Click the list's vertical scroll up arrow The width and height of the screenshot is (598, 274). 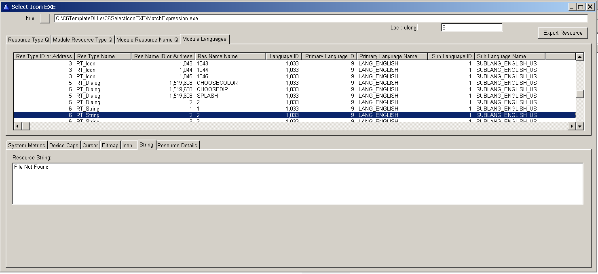580,57
